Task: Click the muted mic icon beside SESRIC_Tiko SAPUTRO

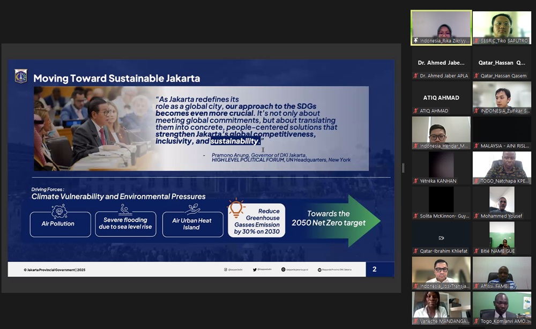Action: point(477,41)
